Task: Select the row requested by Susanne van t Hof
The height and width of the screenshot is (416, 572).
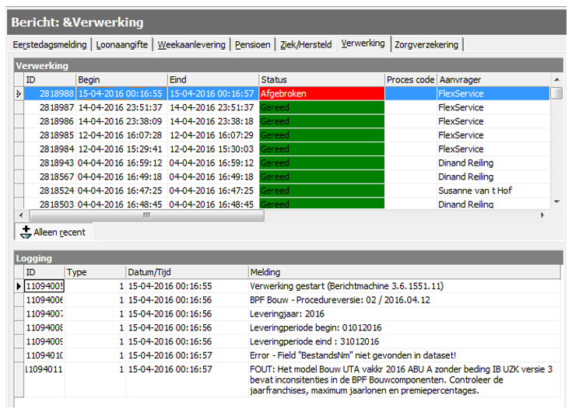Action: (x=475, y=191)
